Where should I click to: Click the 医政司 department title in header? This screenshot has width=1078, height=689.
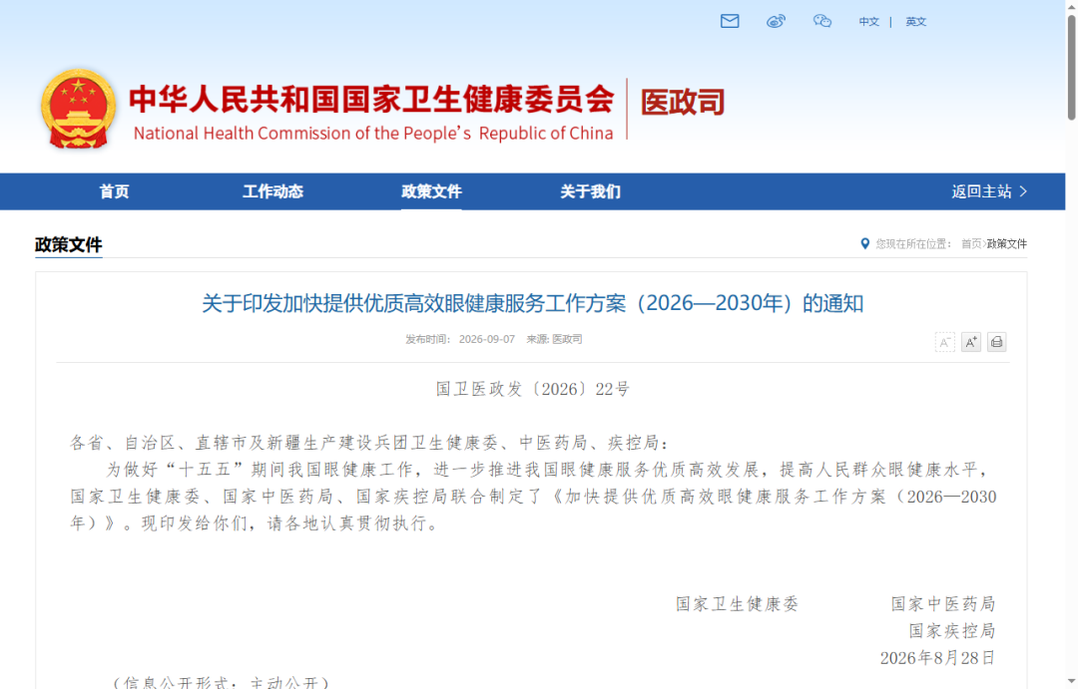click(x=683, y=103)
